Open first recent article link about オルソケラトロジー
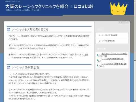This screenshot has width=136, height=102. [113, 55]
